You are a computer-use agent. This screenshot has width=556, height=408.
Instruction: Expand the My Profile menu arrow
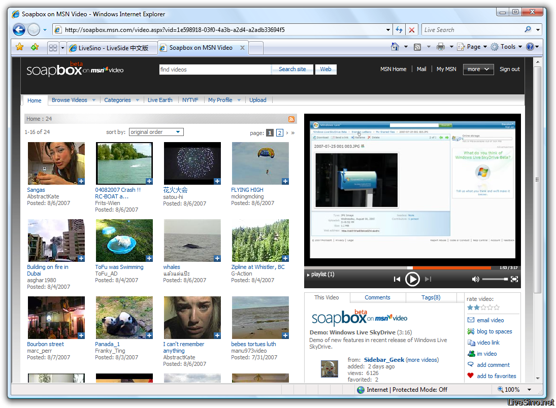(239, 100)
